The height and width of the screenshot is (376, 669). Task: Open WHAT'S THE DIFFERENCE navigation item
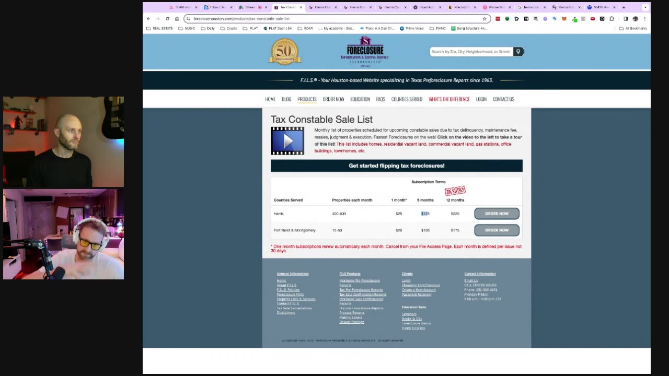[x=449, y=99]
